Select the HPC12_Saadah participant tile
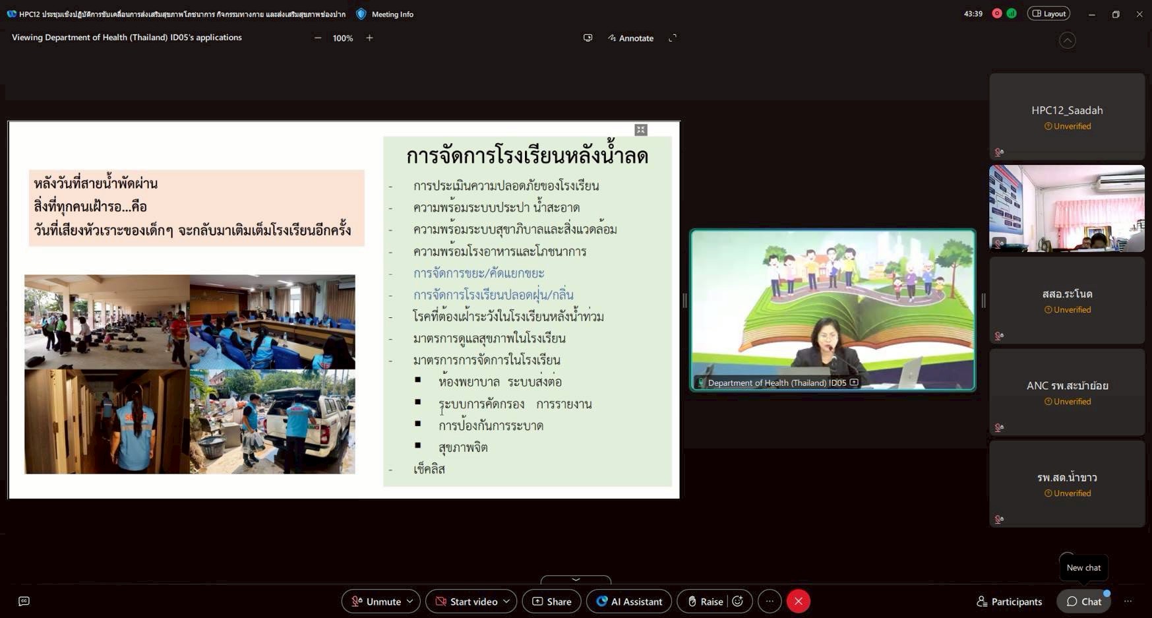1152x618 pixels. [1067, 116]
